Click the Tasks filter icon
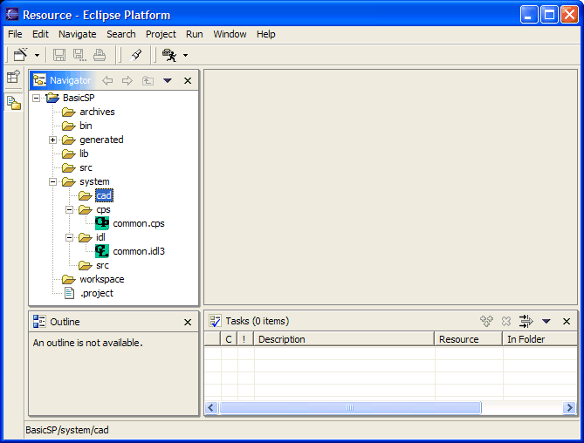The height and width of the screenshot is (443, 584). 526,321
